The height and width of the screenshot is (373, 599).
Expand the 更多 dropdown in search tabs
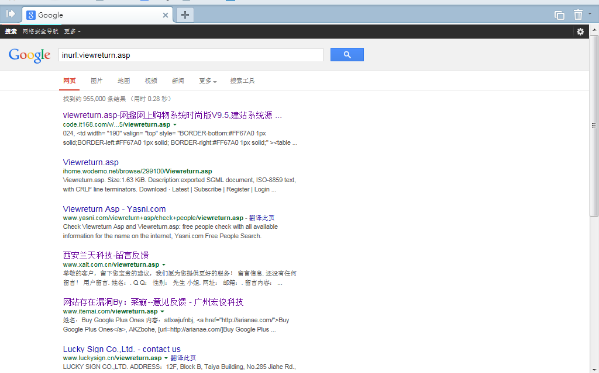pos(208,81)
